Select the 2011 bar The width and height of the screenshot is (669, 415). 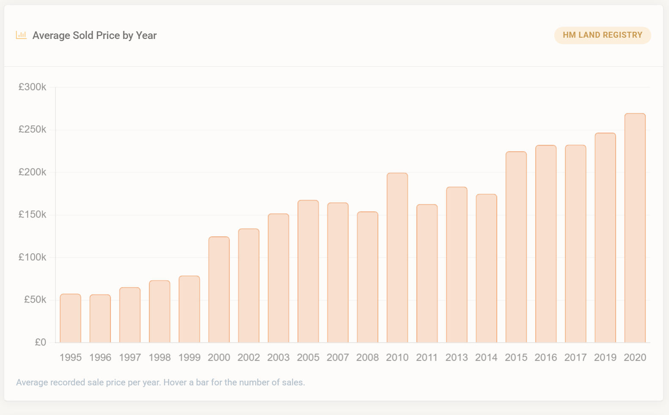427,274
